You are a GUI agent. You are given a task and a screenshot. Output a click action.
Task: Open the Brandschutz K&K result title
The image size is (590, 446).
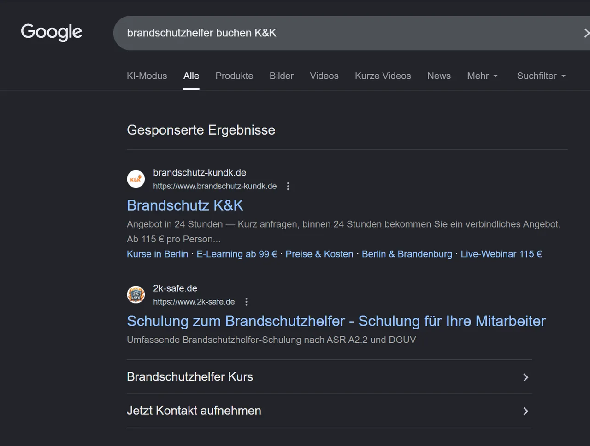point(185,205)
